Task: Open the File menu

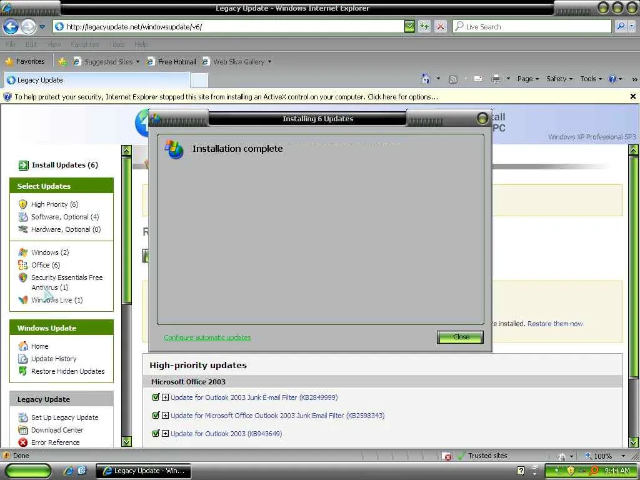Action: pos(11,44)
